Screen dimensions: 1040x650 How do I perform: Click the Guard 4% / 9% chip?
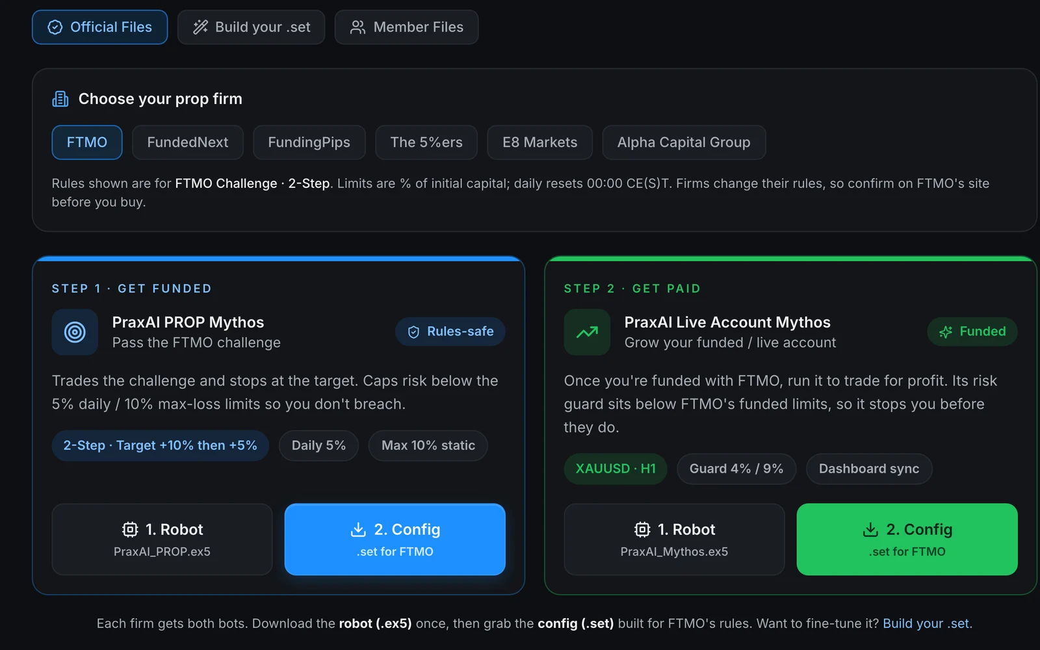pyautogui.click(x=736, y=469)
